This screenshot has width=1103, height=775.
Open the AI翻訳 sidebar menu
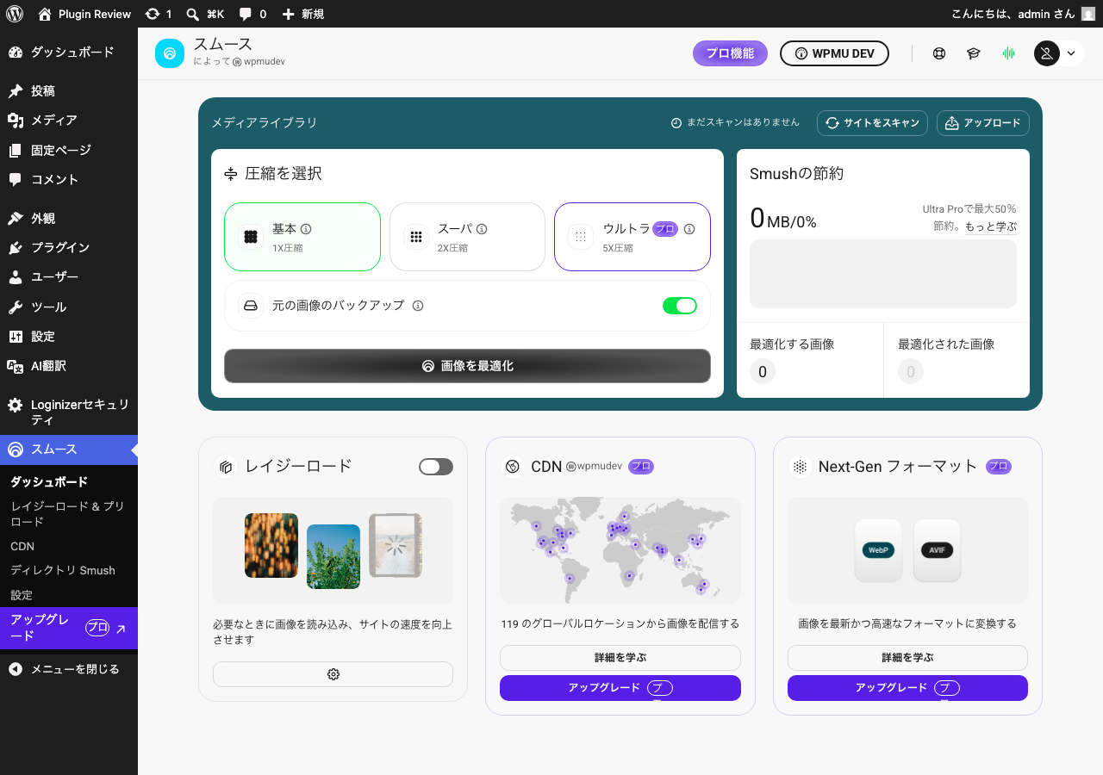(69, 366)
